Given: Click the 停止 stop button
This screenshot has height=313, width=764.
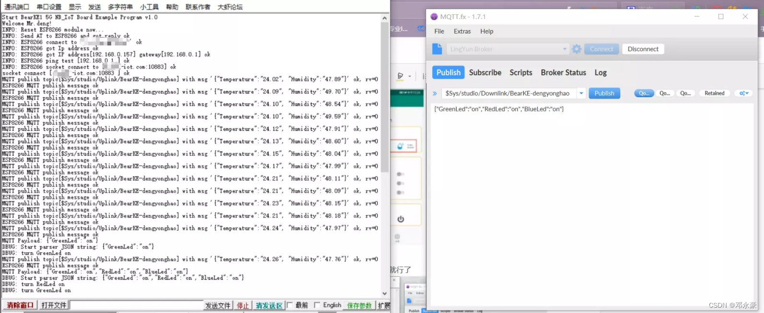Looking at the screenshot, I should point(243,305).
